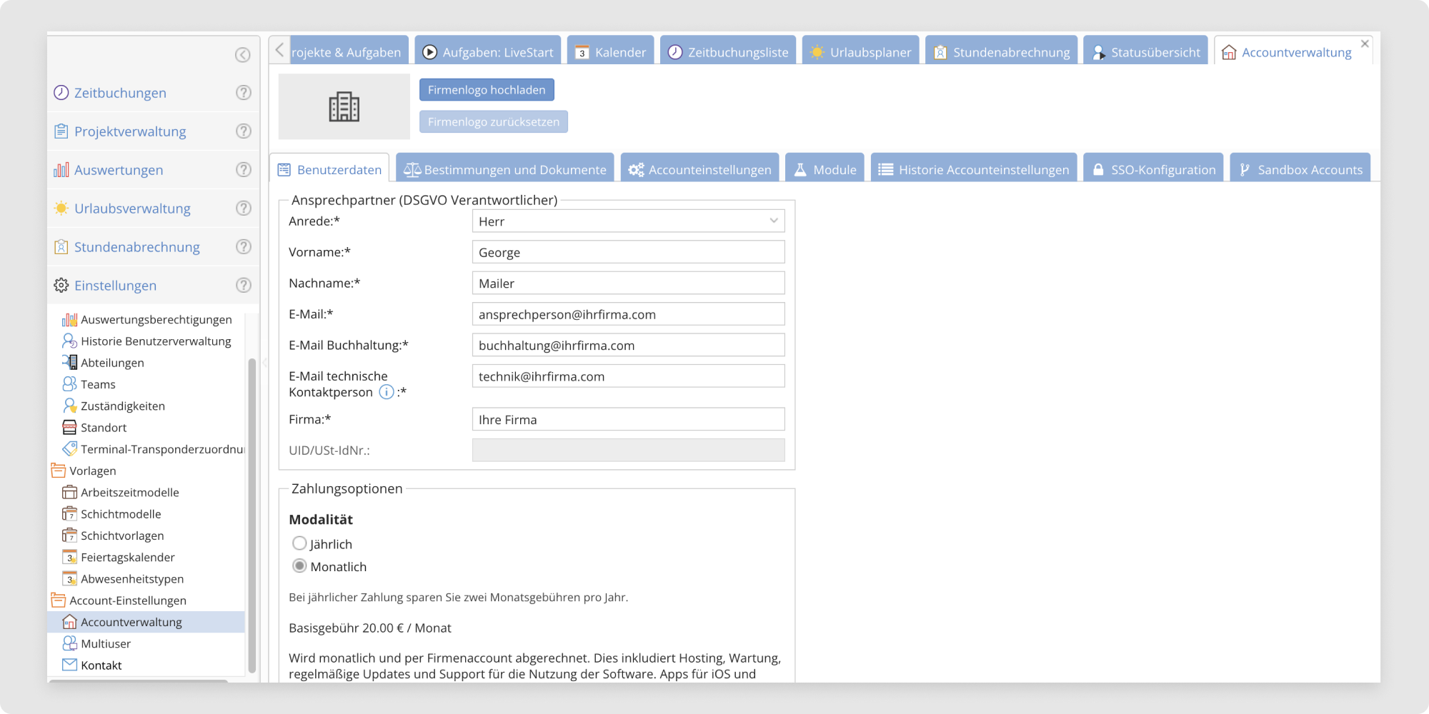Open the SSO-Konfiguration tab
The image size is (1429, 714).
coord(1153,169)
